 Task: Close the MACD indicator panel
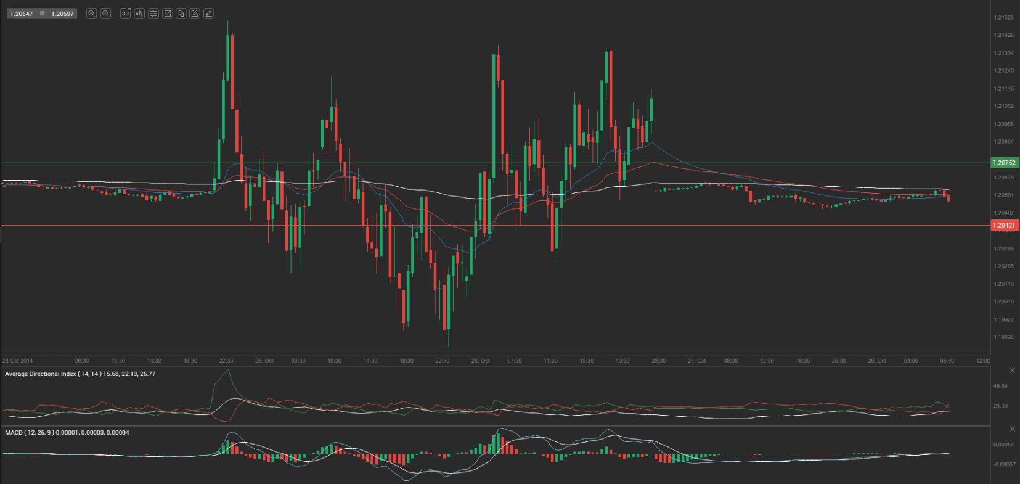(1012, 429)
